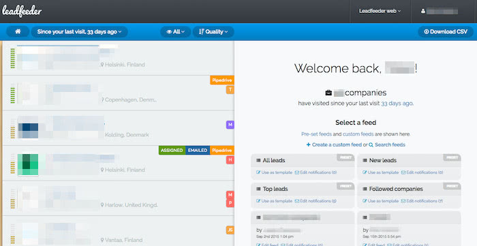Select the lead located in Vantaa, Finland
Image resolution: width=477 pixels, height=246 pixels.
pyautogui.click(x=118, y=231)
